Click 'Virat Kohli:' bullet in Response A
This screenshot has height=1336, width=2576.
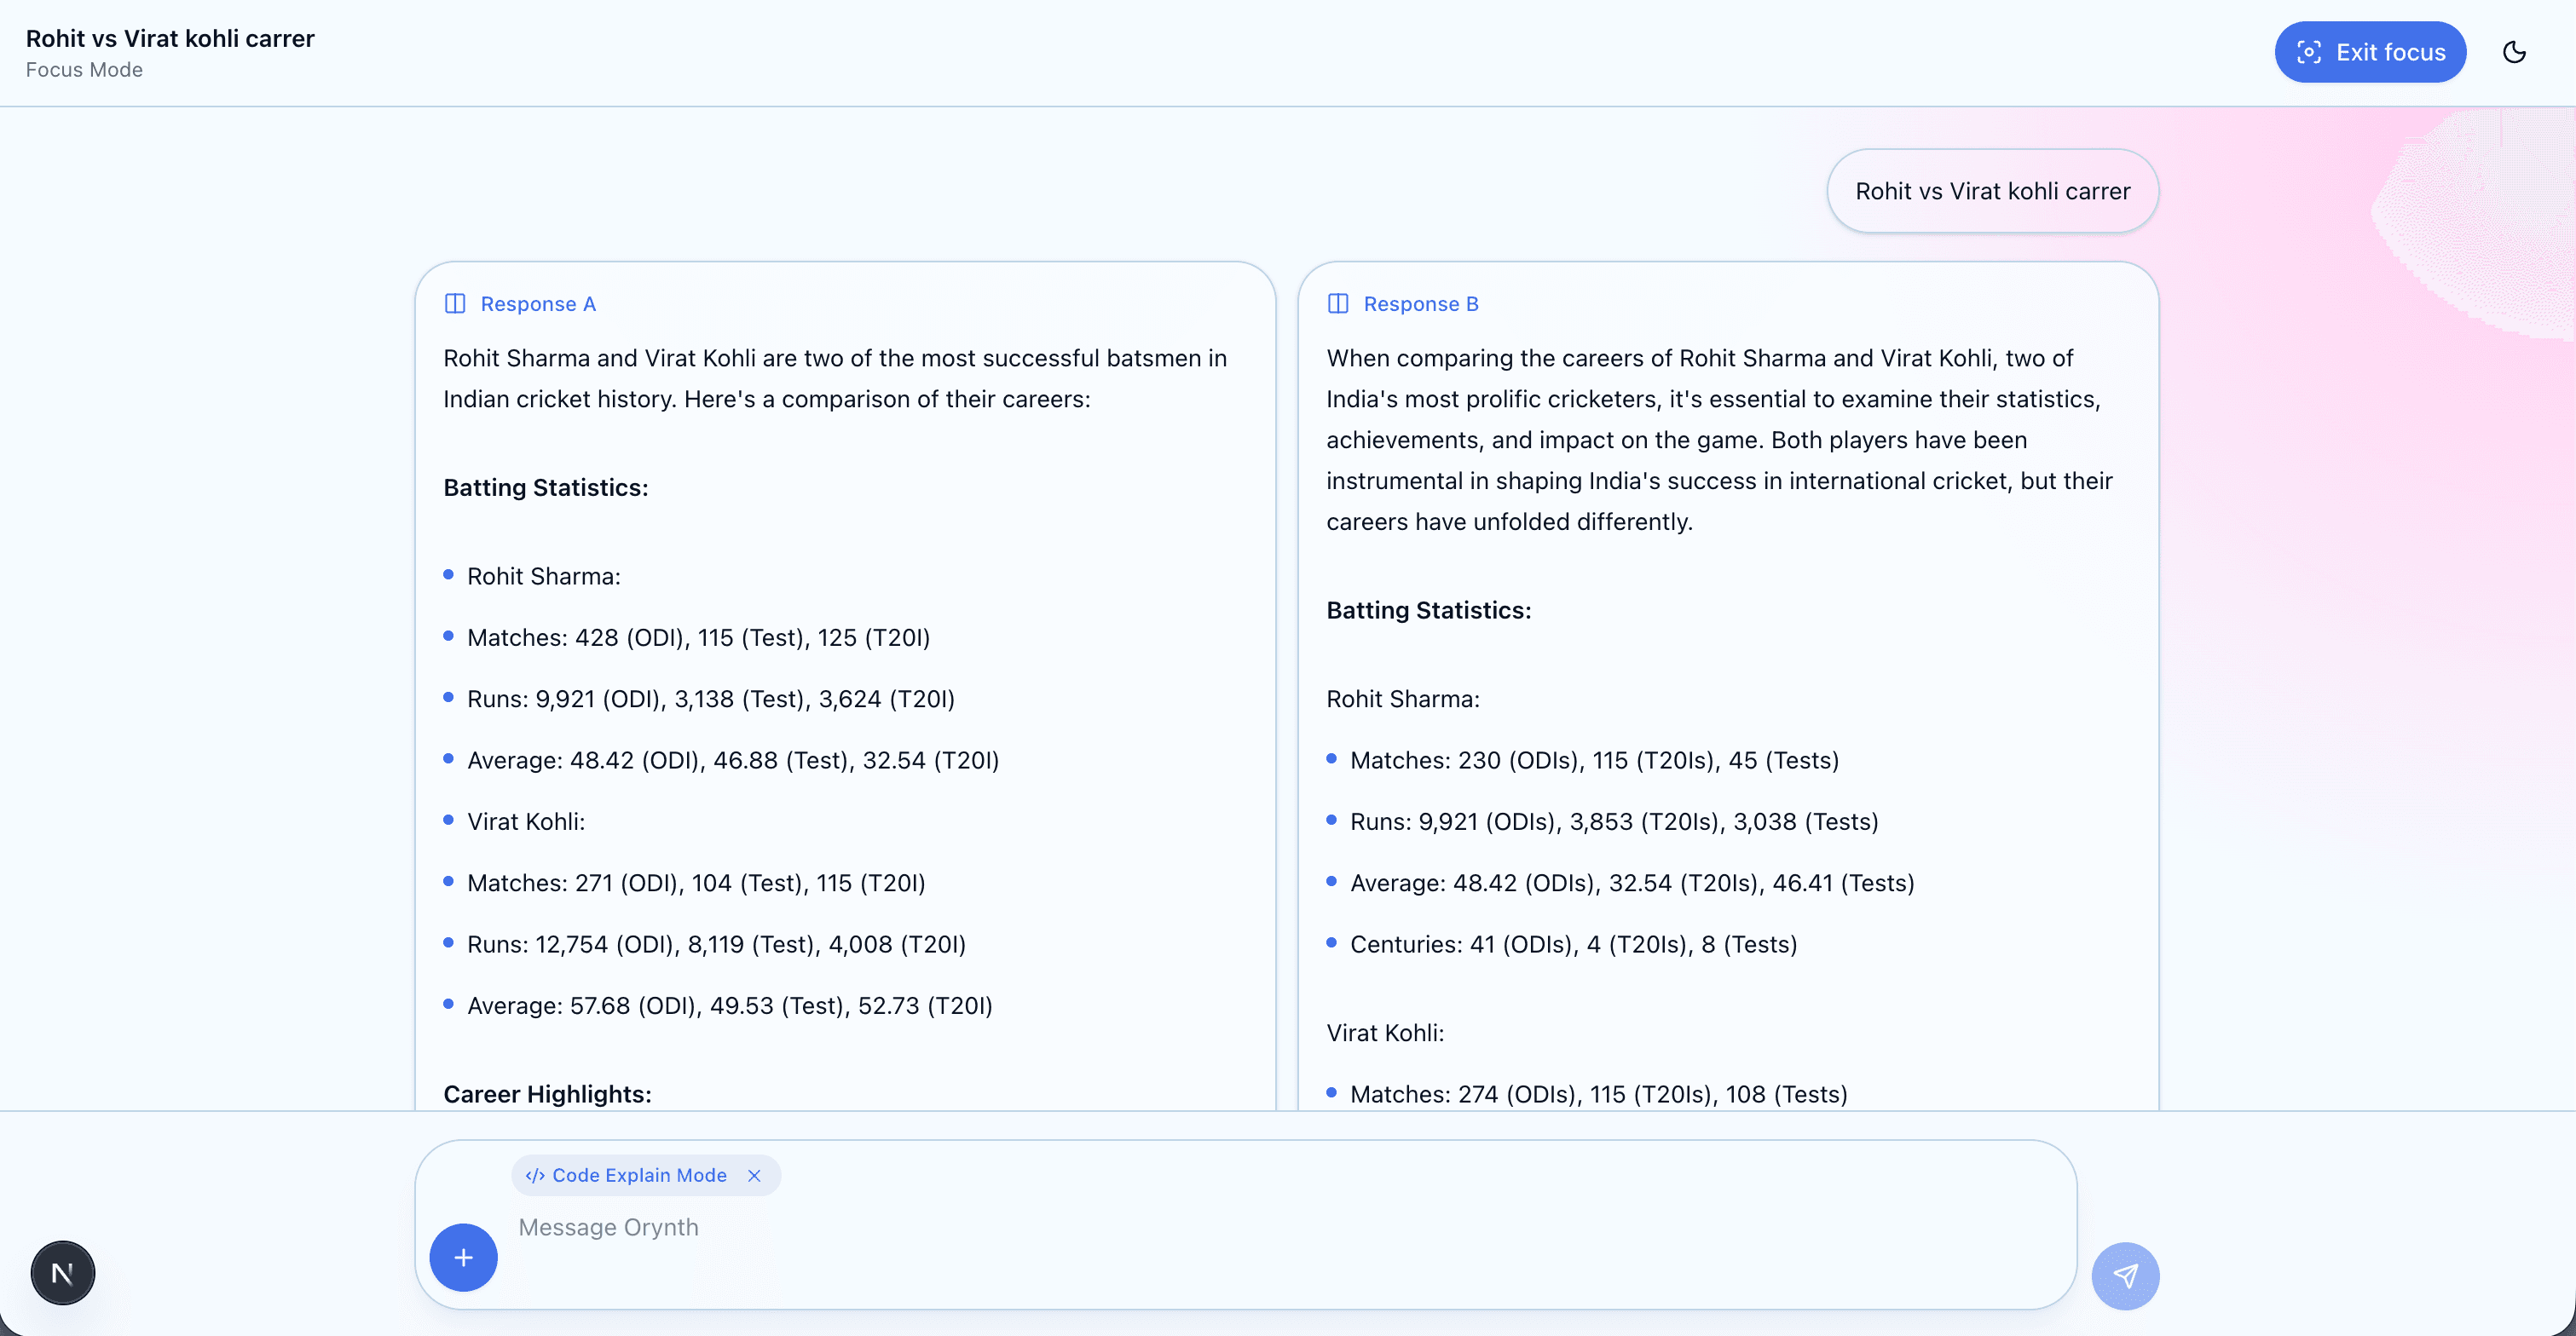(x=526, y=821)
